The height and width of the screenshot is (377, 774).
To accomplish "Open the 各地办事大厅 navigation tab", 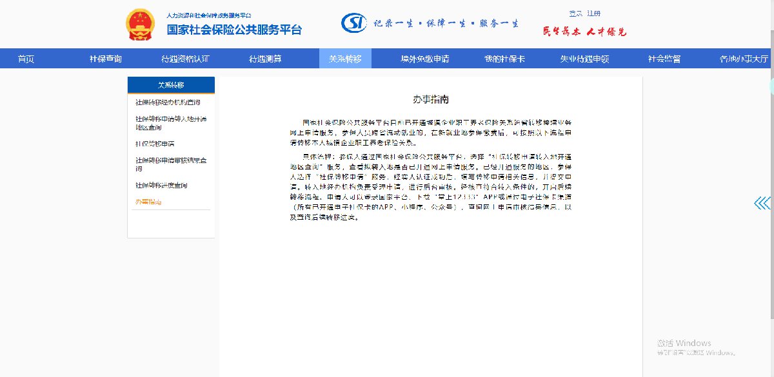I will tap(744, 59).
